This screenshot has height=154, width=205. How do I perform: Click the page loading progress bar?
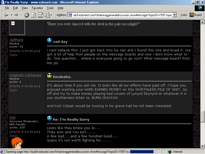point(142,152)
